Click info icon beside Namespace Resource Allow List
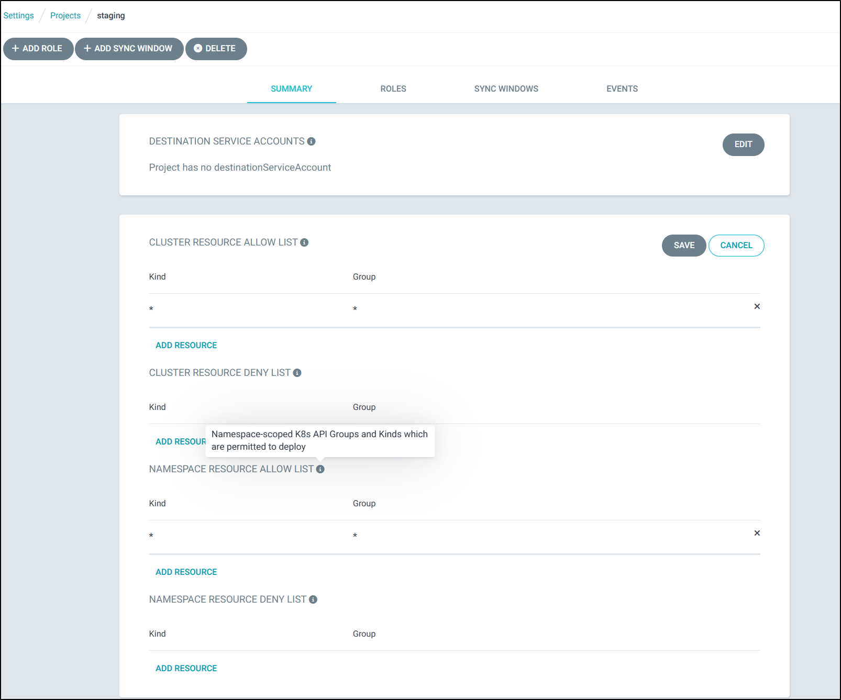Image resolution: width=841 pixels, height=700 pixels. (320, 469)
